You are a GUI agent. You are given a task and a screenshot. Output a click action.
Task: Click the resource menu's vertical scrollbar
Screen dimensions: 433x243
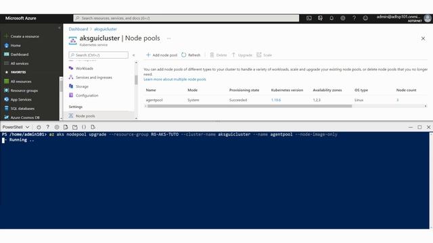[x=136, y=80]
